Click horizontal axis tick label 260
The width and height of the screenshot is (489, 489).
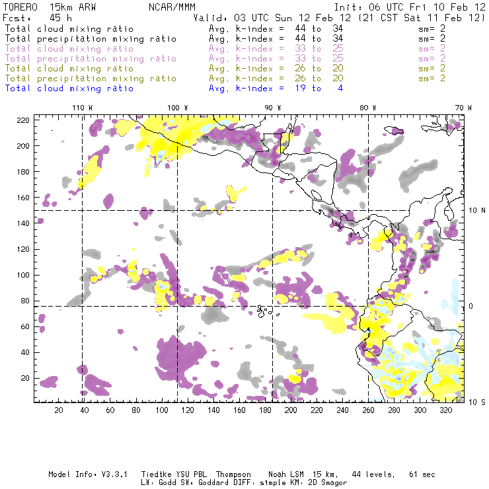coord(368,410)
